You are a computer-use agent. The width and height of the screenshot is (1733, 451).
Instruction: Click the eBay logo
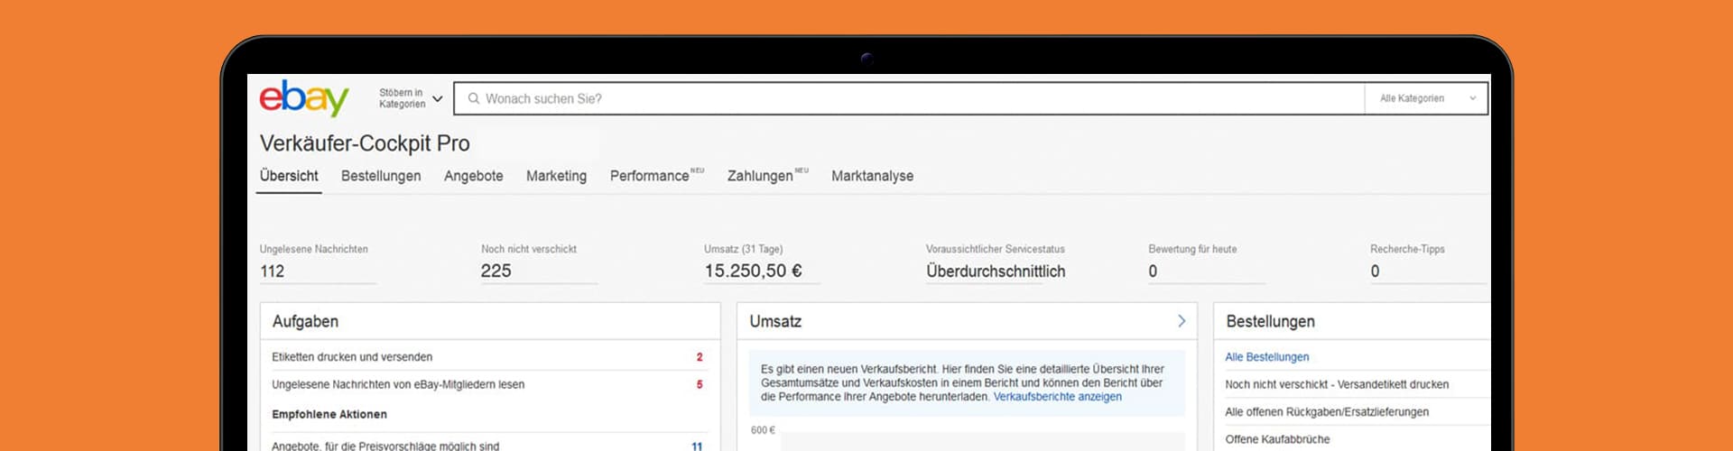click(x=304, y=97)
